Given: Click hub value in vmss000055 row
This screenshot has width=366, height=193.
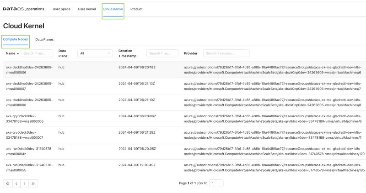Looking at the screenshot, I should tap(61, 165).
